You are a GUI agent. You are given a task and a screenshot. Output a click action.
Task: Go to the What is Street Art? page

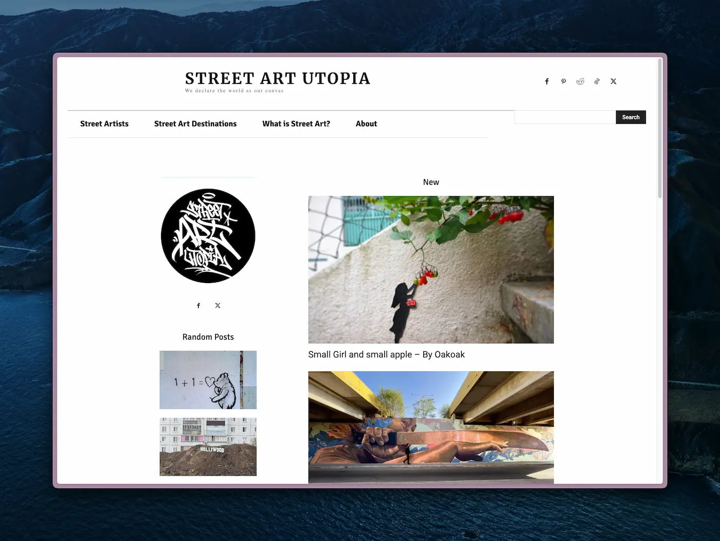pos(296,124)
